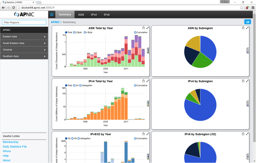This screenshot has height=163, width=256.
Task: Expand ASN Total by Year chart fullscreen
Action: pyautogui.click(x=148, y=28)
